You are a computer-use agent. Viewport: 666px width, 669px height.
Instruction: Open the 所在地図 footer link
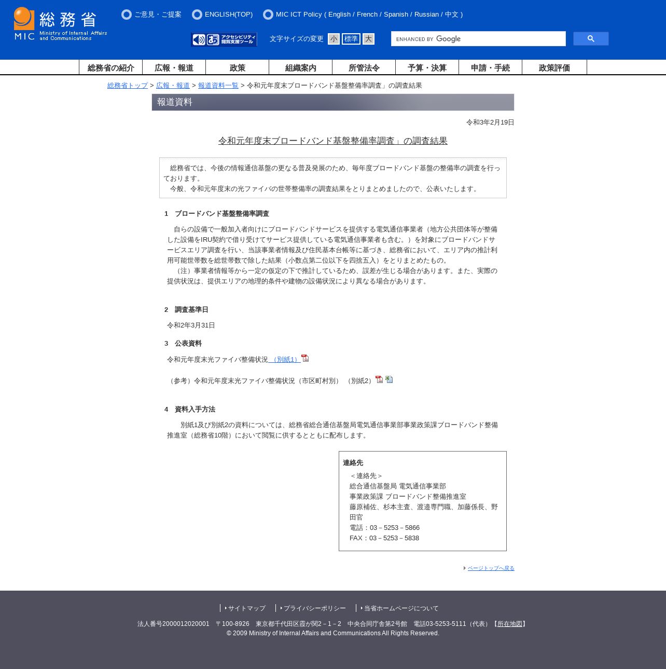coord(510,624)
